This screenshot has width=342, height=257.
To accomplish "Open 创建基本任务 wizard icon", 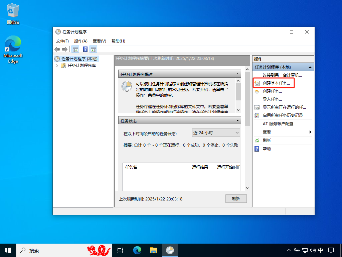I will coord(257,83).
